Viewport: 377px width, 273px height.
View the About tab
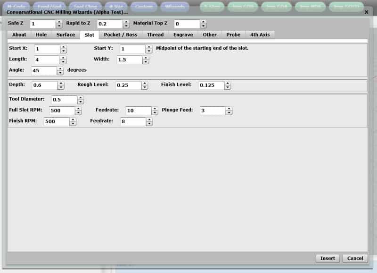coord(18,34)
